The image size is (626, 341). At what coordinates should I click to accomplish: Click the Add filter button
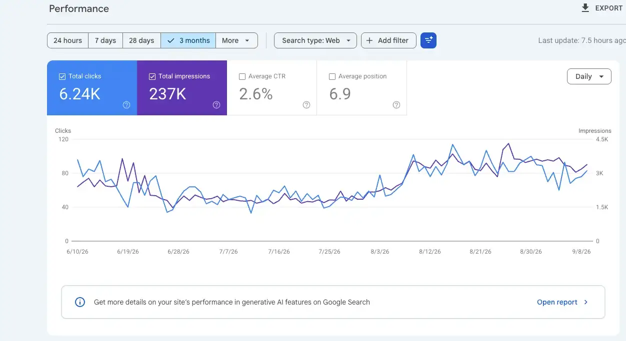[x=388, y=40]
